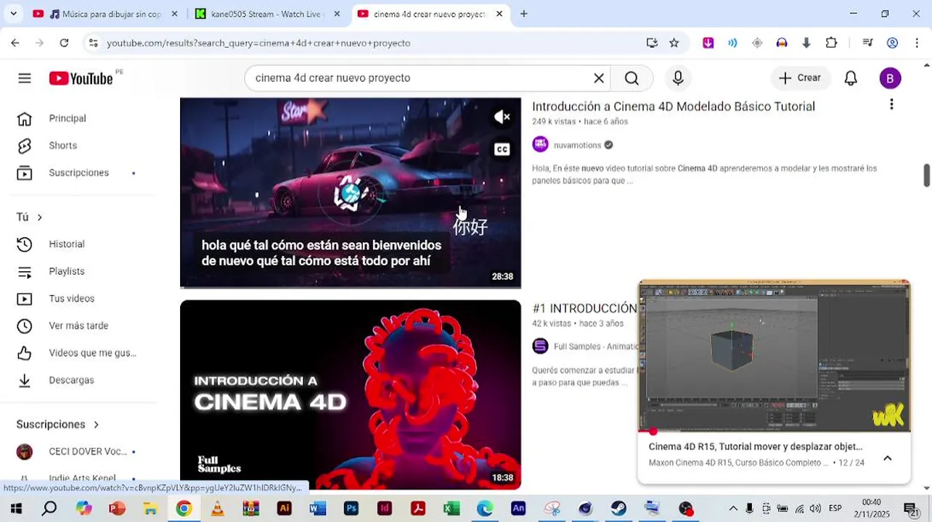
Task: Open the Chrome three-dot menu
Action: point(917,43)
